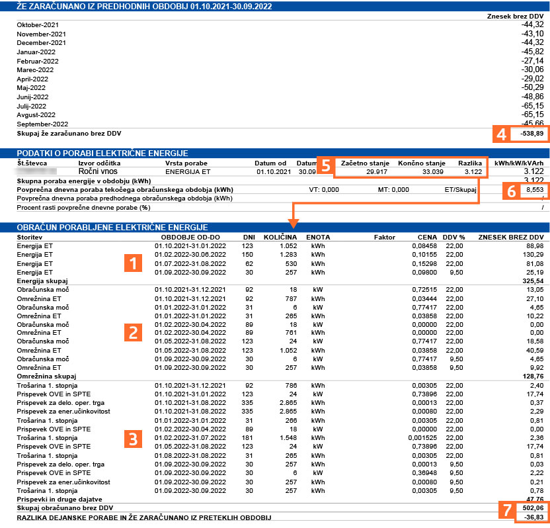Click the "MT: 0,000" value

[x=393, y=190]
